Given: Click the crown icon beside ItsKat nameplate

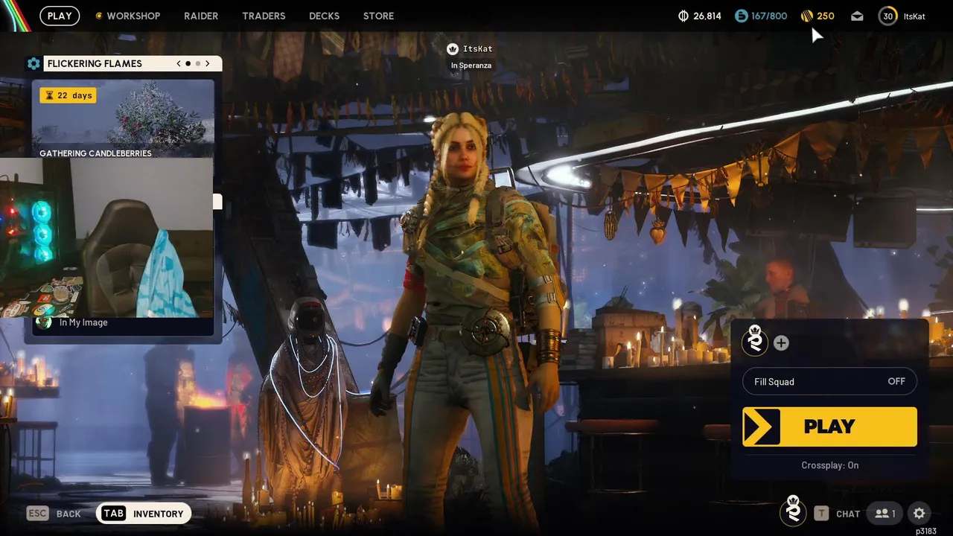Looking at the screenshot, I should point(452,49).
